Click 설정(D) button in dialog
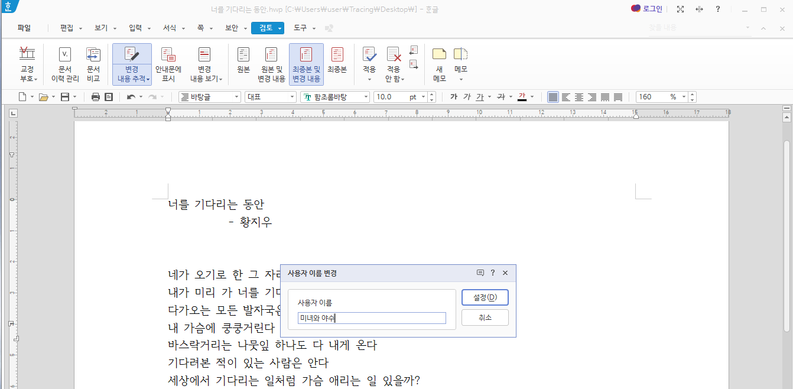Viewport: 793px width, 389px height. coord(485,297)
